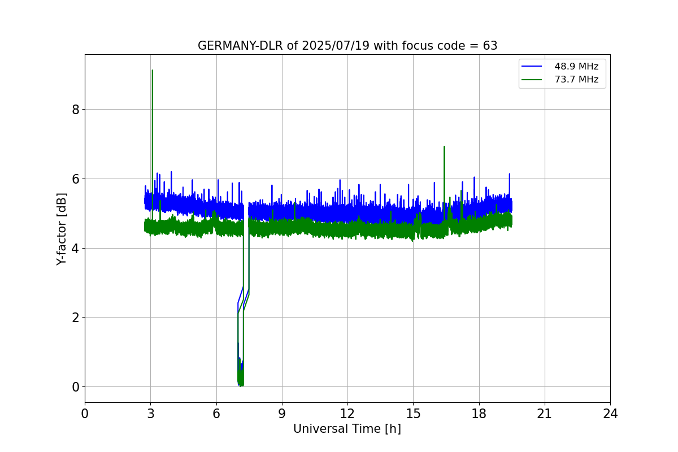Click y-axis tick label 6
678x452 pixels.
75,179
